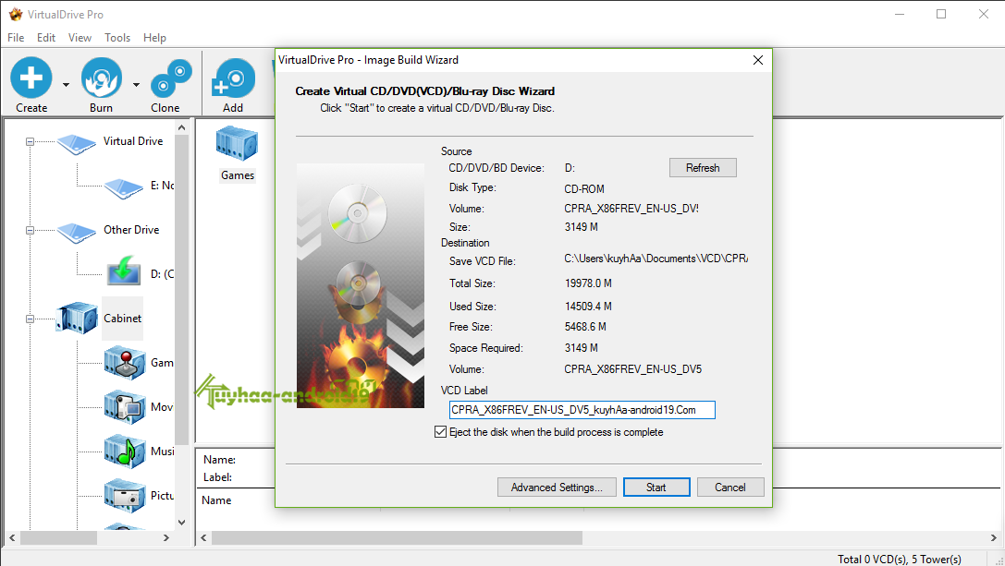Click tree panel horizontal scroll right arrow

coord(166,537)
